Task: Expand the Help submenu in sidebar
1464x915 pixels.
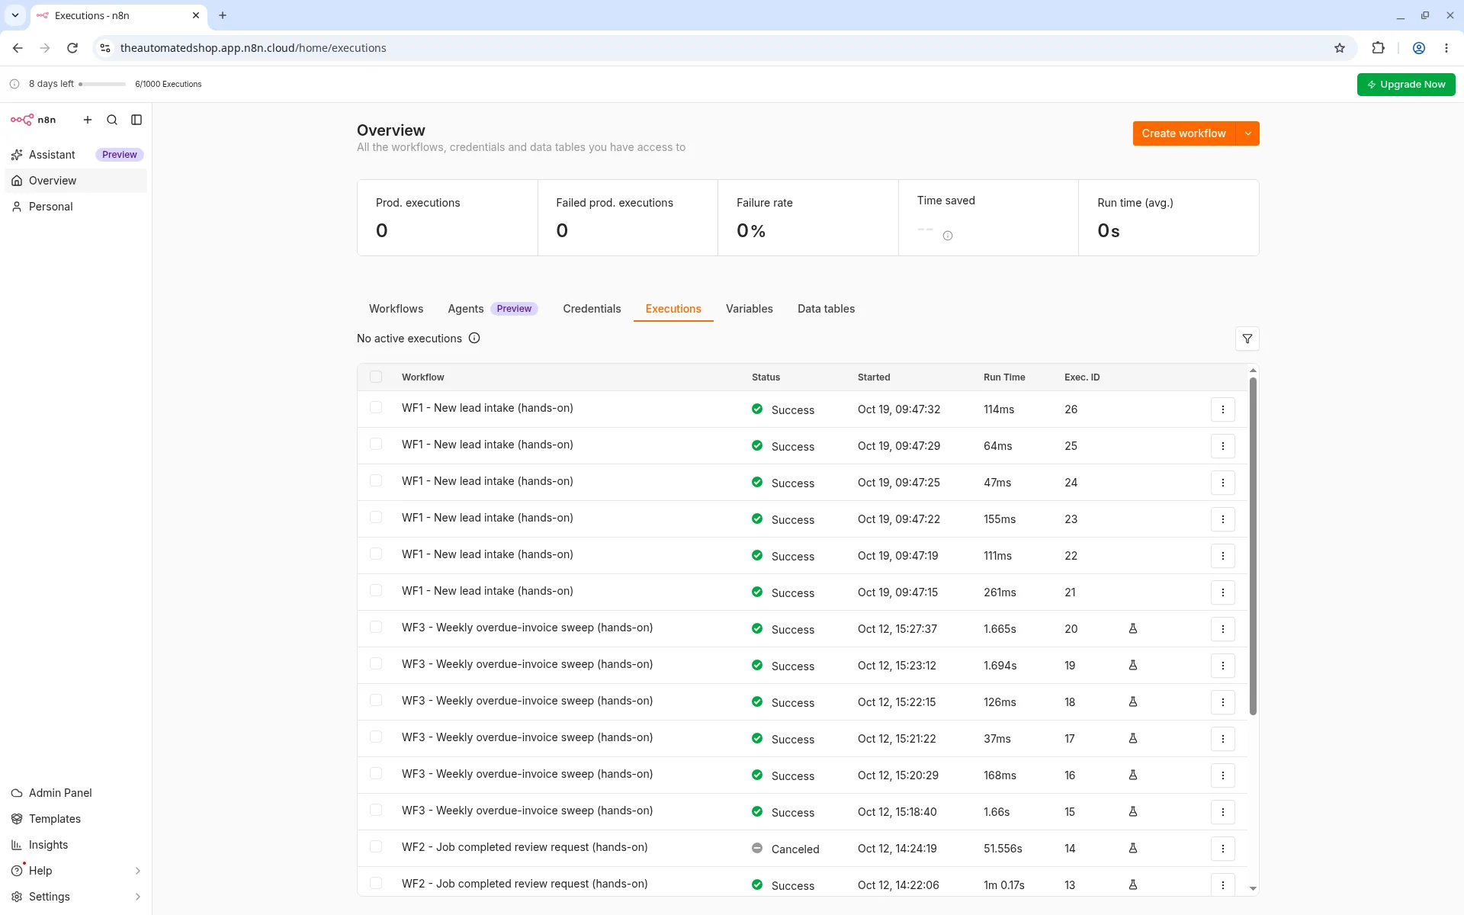Action: [x=138, y=871]
